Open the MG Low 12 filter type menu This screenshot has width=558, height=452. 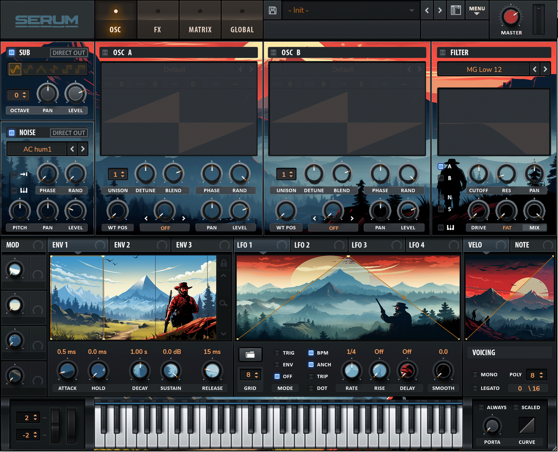tap(484, 69)
